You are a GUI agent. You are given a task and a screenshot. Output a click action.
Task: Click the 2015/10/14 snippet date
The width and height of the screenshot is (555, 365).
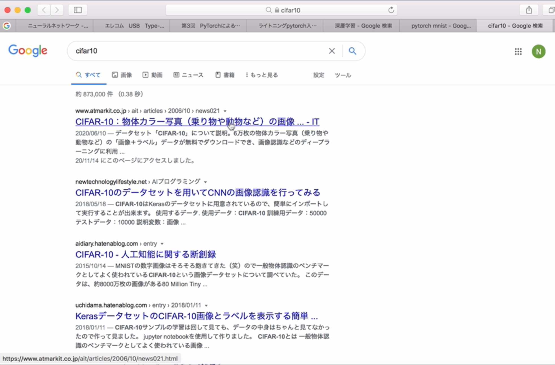pyautogui.click(x=91, y=266)
